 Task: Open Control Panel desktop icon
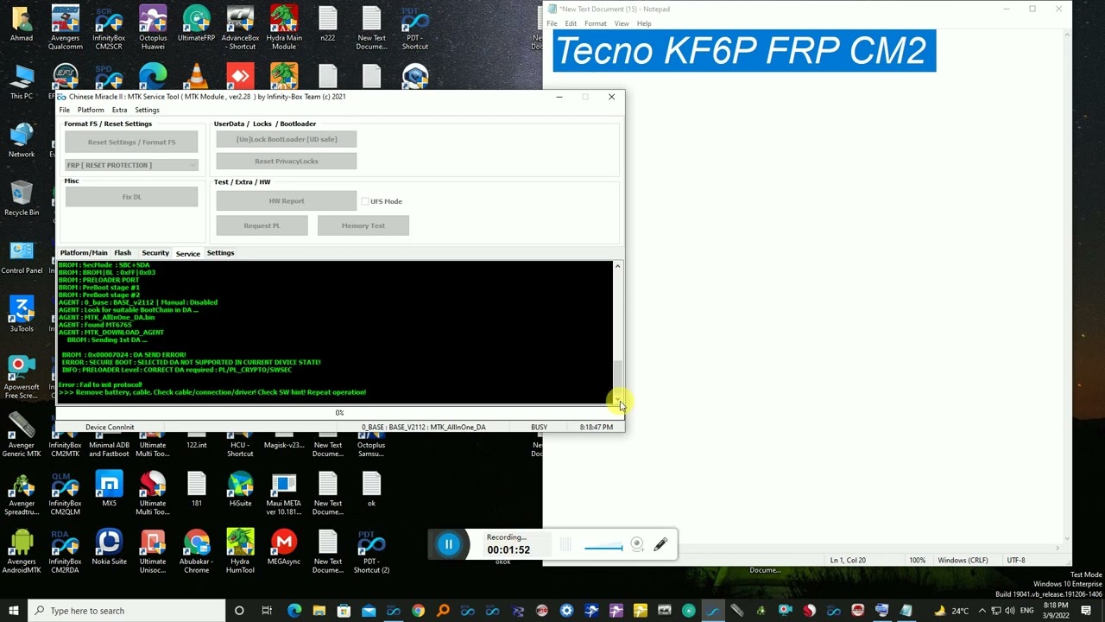pyautogui.click(x=22, y=257)
